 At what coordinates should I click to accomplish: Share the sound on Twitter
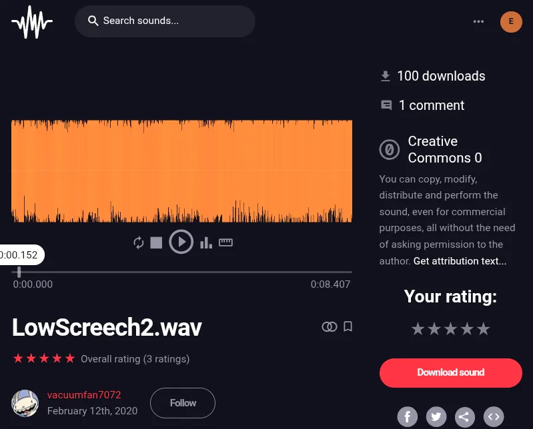436,416
